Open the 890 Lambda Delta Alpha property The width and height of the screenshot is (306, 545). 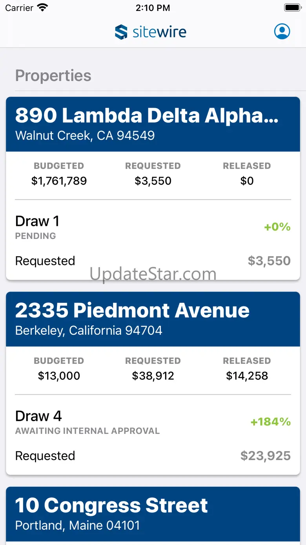pos(147,116)
